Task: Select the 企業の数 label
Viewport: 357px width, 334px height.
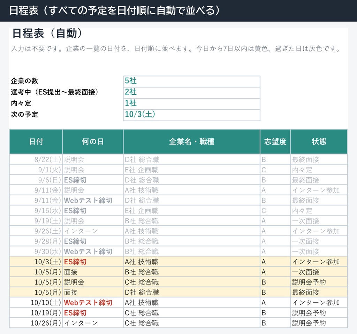Action: pyautogui.click(x=24, y=81)
